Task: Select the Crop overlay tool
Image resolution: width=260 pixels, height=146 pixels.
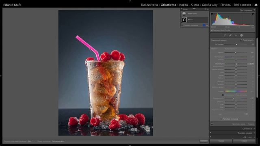Action: (x=225, y=35)
